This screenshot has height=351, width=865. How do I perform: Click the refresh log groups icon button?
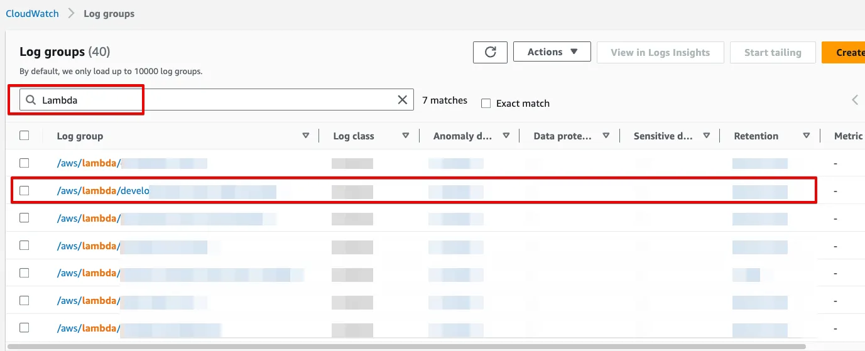(x=490, y=52)
